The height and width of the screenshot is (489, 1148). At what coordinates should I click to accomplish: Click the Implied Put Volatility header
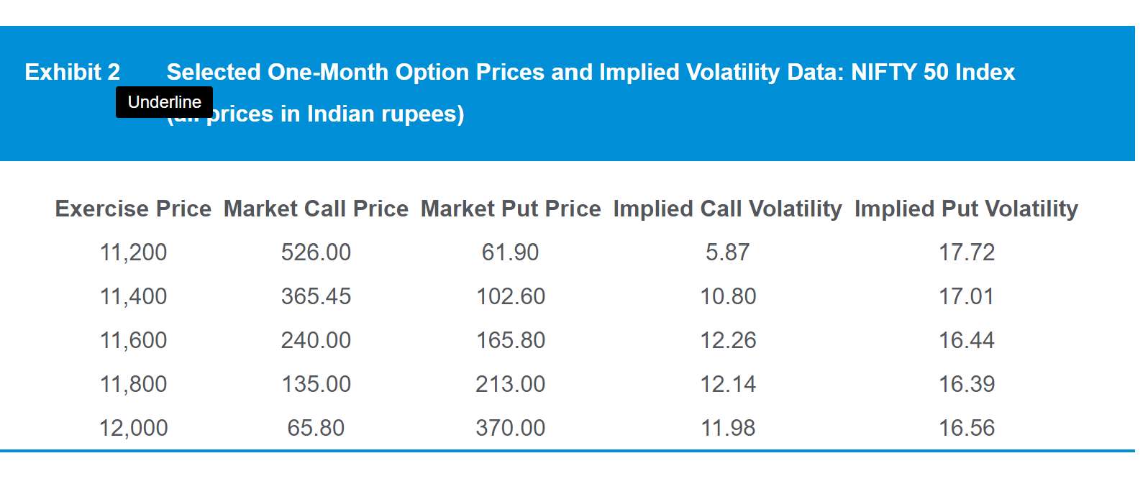tap(966, 209)
